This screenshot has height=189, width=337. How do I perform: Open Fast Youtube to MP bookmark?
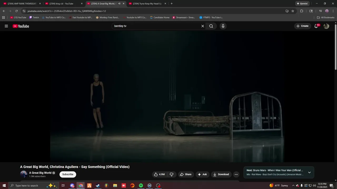(x=81, y=18)
